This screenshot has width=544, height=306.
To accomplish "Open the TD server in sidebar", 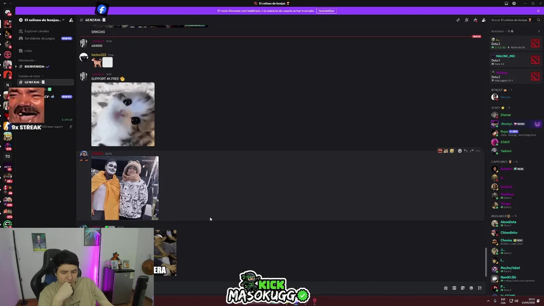I will point(8,156).
